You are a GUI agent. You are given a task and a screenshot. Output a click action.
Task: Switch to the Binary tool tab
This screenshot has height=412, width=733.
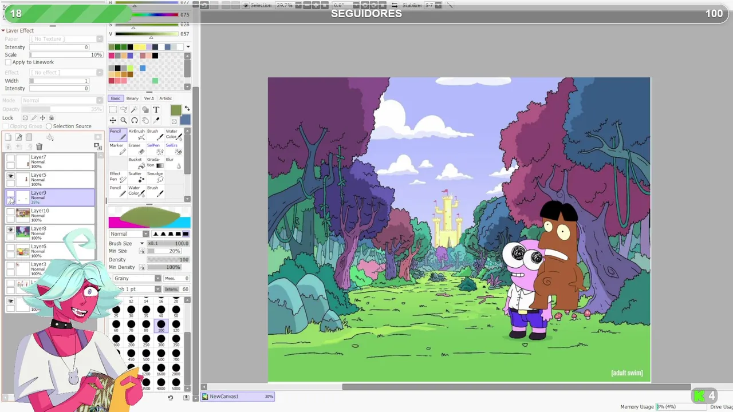pyautogui.click(x=132, y=98)
